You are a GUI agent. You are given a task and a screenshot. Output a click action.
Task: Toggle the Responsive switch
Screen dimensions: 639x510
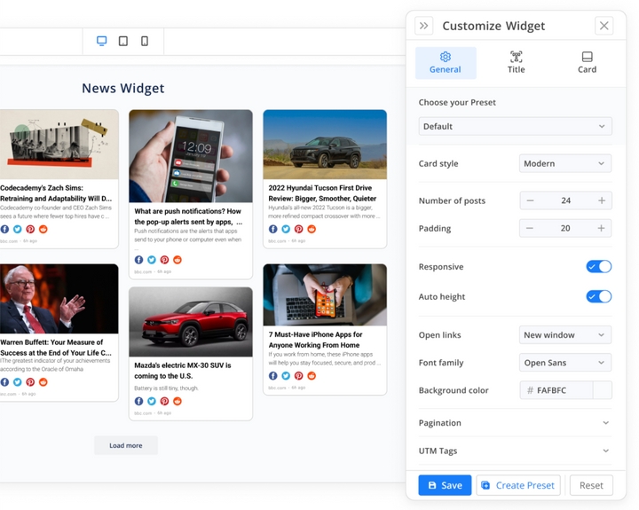599,266
